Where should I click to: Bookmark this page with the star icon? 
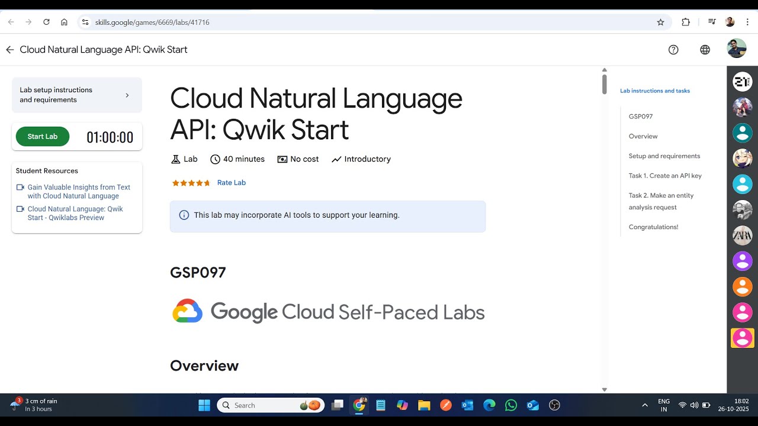(660, 22)
